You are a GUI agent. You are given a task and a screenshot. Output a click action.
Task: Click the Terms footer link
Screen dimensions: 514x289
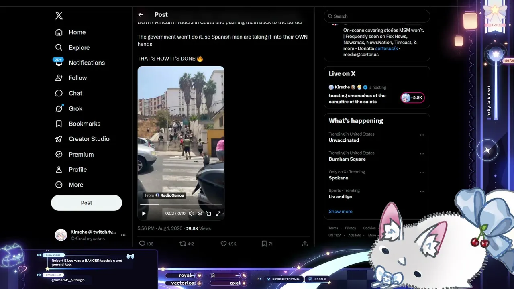(x=333, y=228)
